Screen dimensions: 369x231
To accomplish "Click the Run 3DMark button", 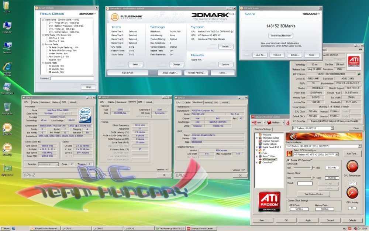I will coord(128,73).
